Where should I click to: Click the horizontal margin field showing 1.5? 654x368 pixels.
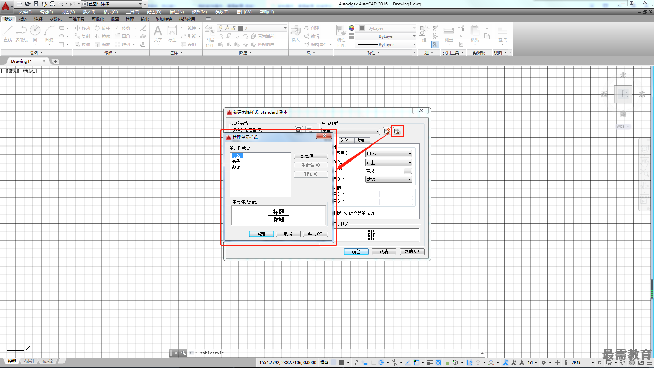click(396, 194)
